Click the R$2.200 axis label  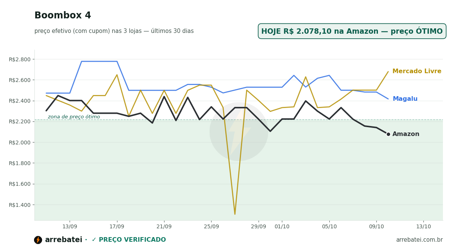(x=20, y=121)
